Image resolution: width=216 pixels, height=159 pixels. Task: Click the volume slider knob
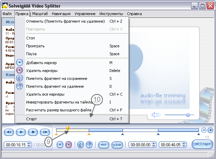tap(188, 115)
